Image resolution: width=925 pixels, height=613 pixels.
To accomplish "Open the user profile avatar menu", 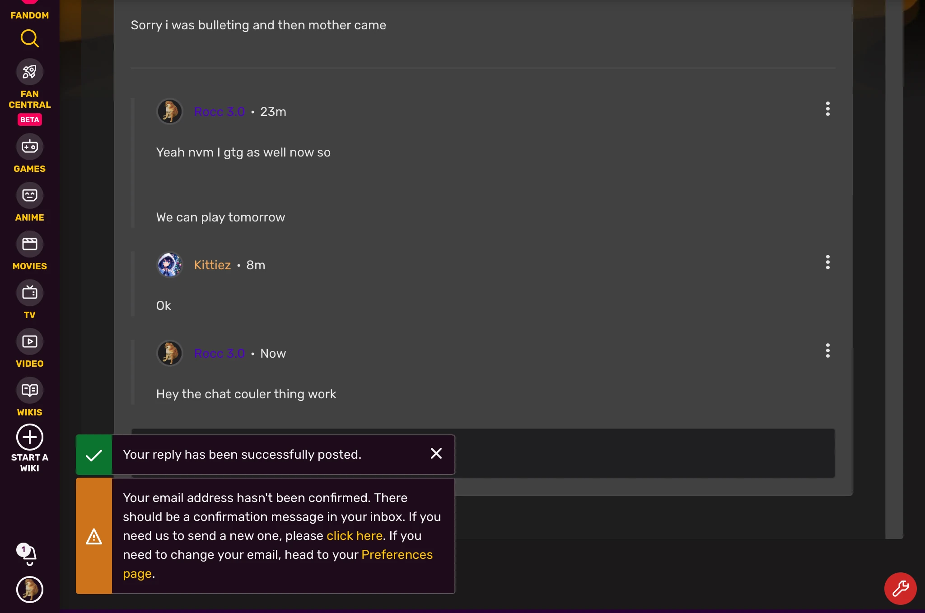I will pos(29,590).
